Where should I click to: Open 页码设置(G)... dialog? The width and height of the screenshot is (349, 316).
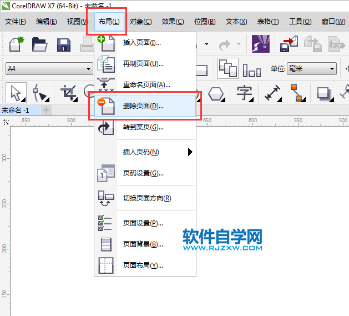(x=145, y=173)
